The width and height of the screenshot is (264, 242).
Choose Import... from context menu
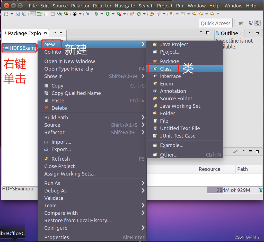click(92, 142)
